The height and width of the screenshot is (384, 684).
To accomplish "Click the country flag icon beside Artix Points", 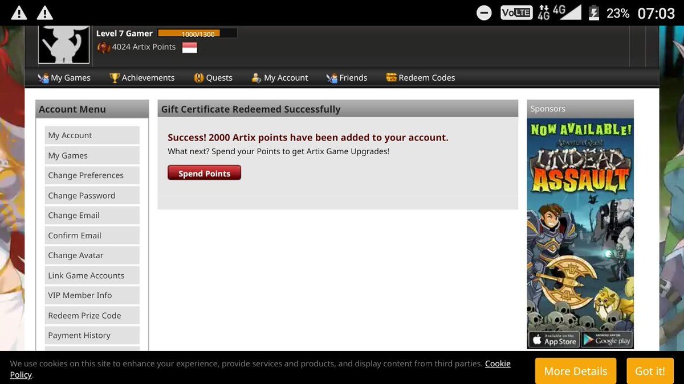I will (190, 48).
